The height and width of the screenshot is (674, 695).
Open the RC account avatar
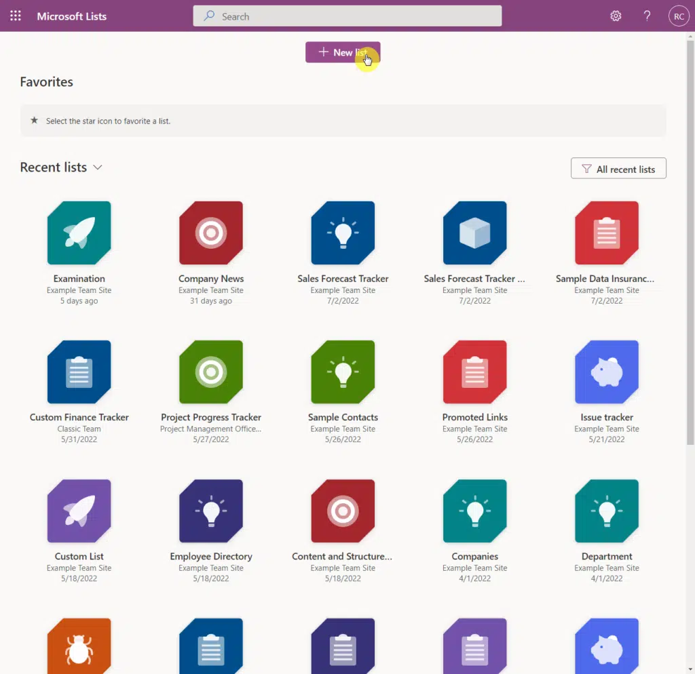point(679,16)
